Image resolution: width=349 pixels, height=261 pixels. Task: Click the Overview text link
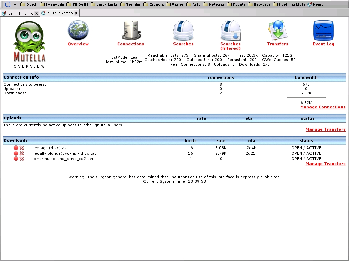pos(78,44)
